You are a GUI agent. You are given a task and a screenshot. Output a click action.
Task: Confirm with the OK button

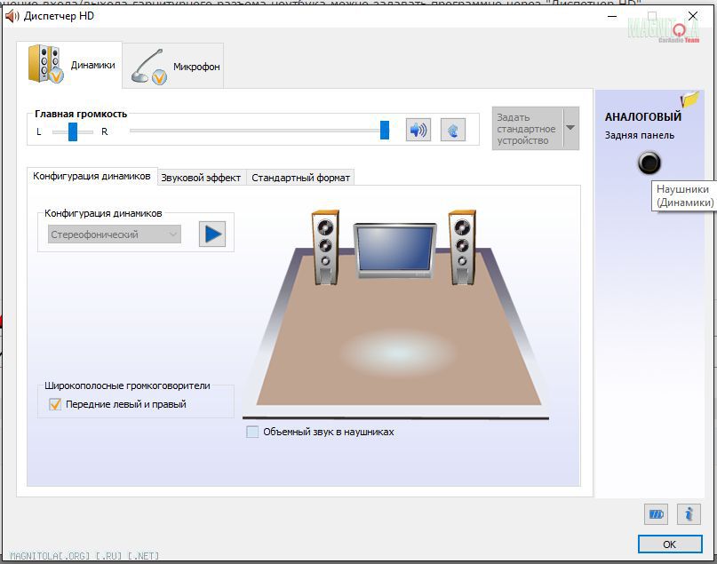pos(670,544)
